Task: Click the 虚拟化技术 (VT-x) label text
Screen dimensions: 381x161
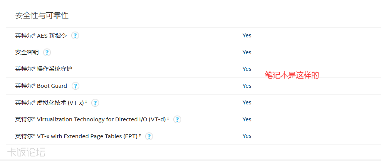Action: coord(51,103)
